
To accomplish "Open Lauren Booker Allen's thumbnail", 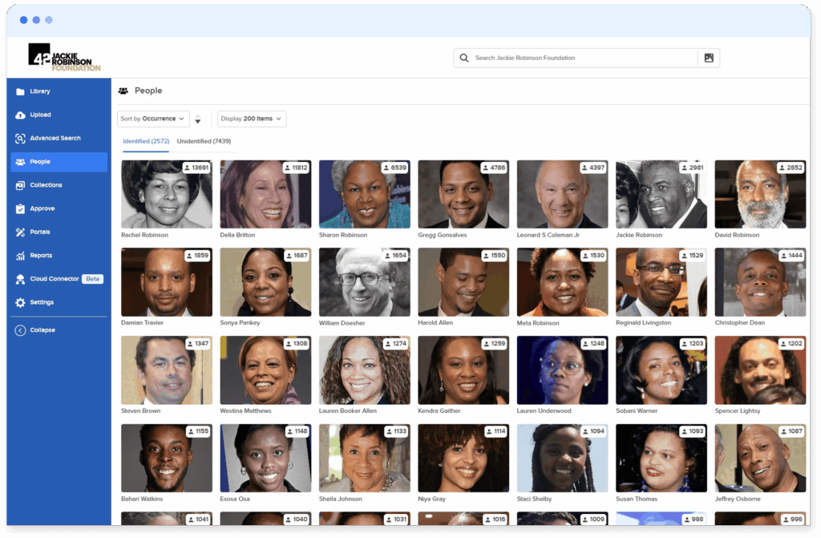I will point(365,370).
